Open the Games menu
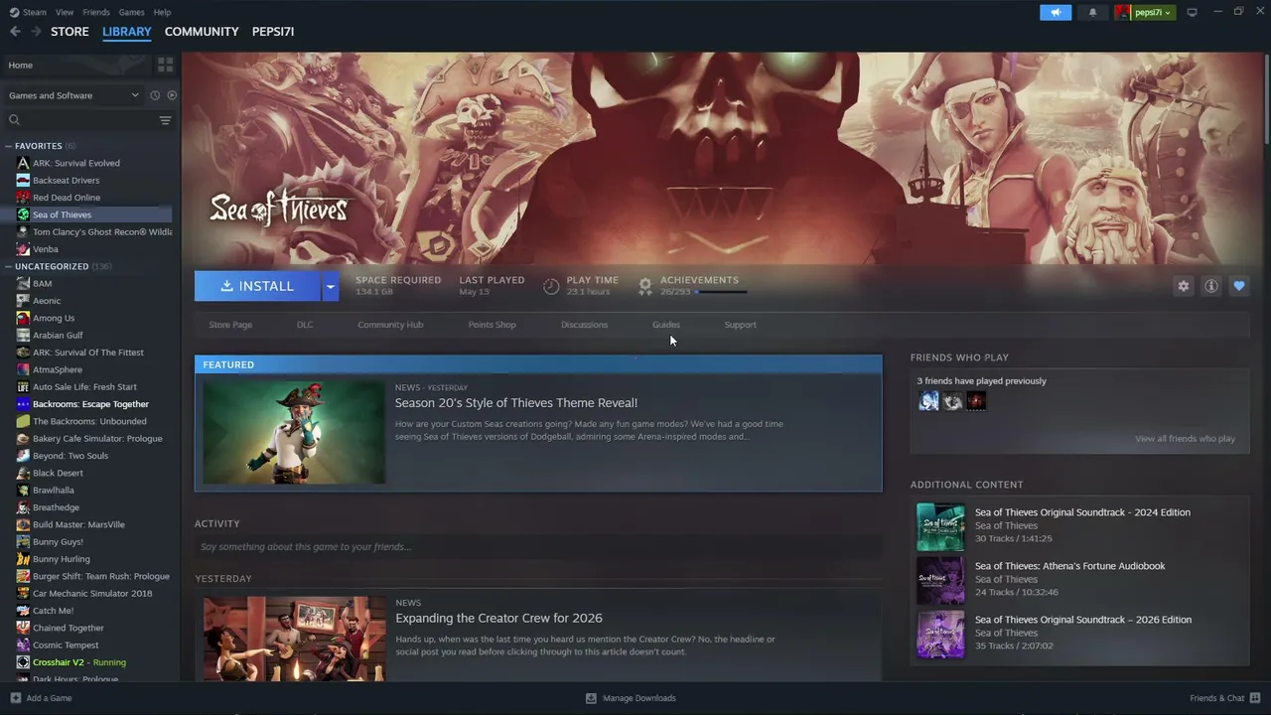The width and height of the screenshot is (1271, 715). click(x=131, y=12)
